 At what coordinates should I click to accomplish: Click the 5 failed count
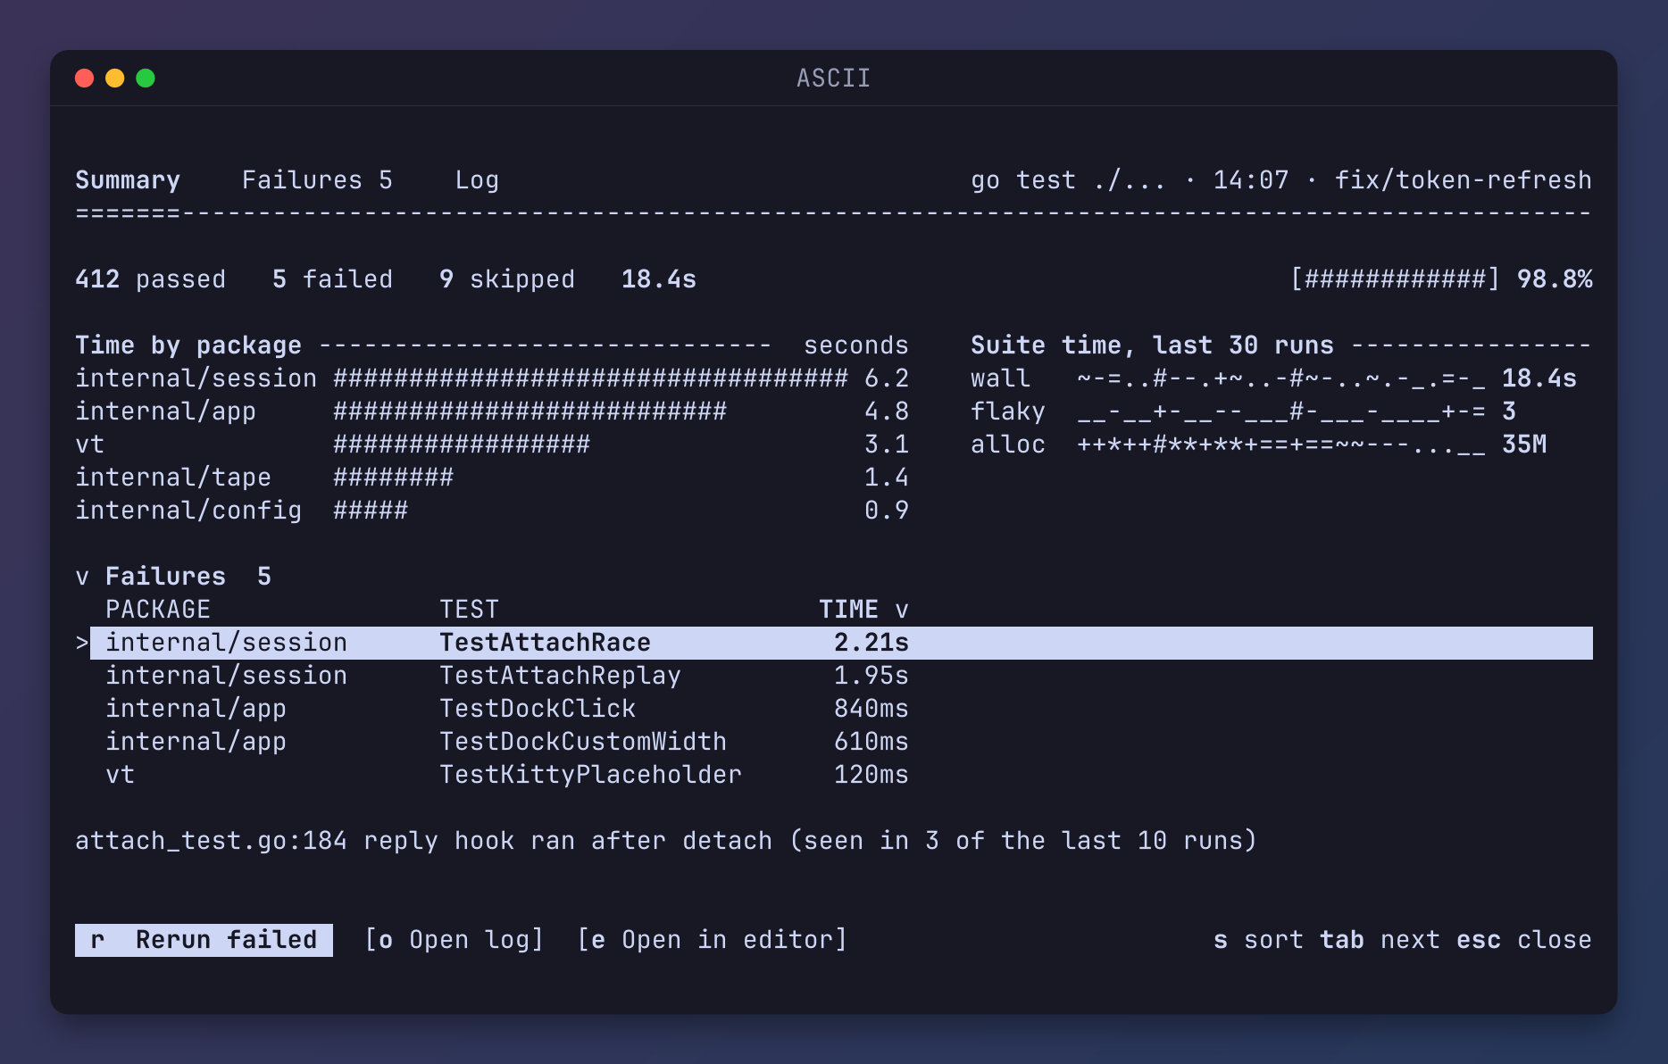[x=332, y=279]
